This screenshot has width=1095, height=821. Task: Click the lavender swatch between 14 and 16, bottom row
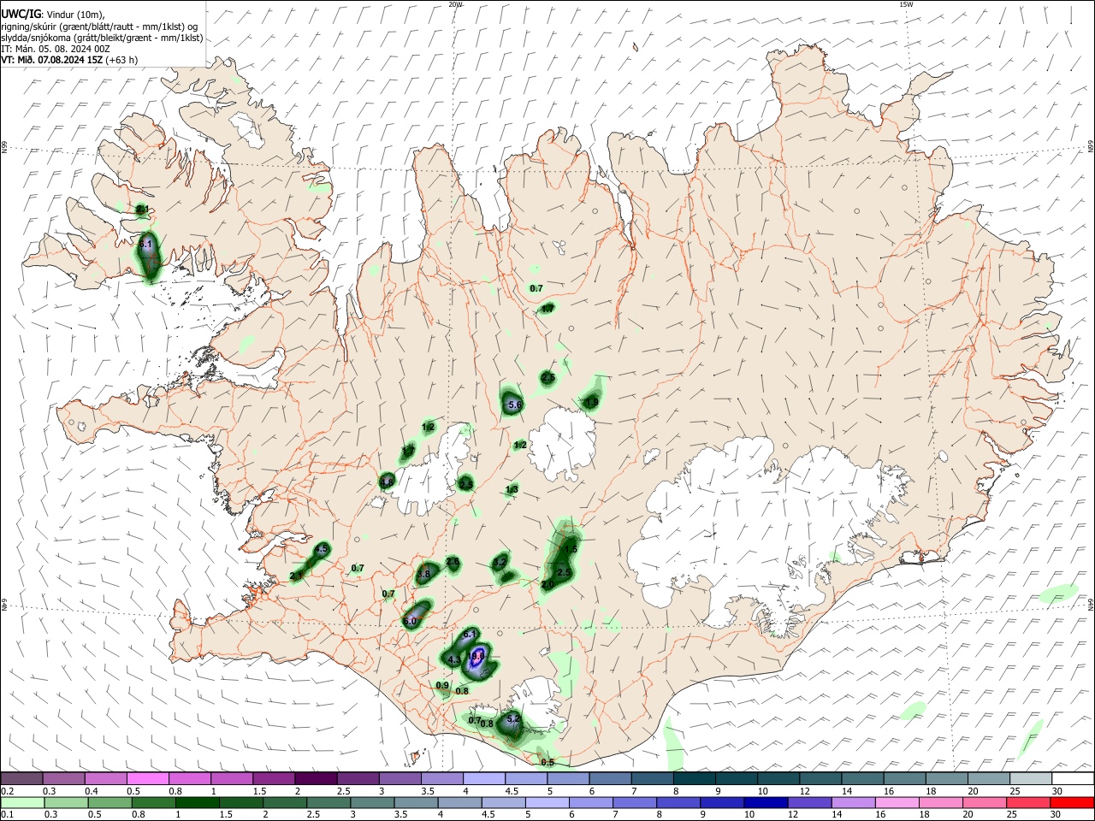pos(853,802)
